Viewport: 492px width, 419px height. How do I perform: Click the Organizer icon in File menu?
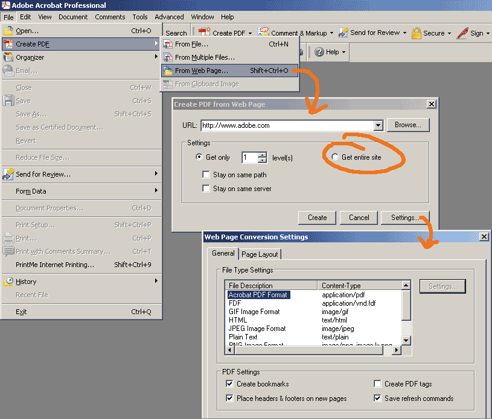(8, 57)
